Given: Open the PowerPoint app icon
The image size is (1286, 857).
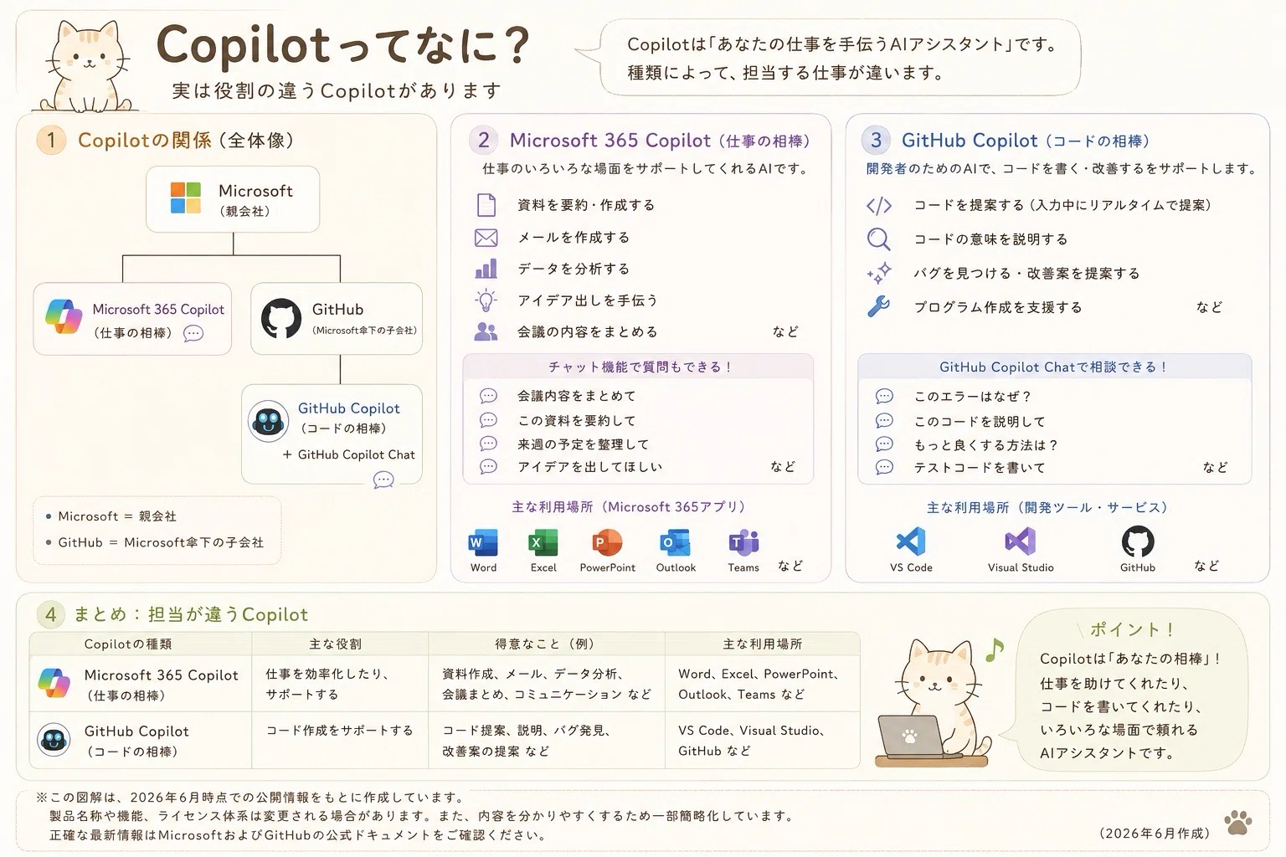Looking at the screenshot, I should [607, 543].
